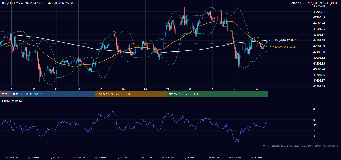This screenshot has width=341, height=160.
Task: Click the RSI 20 level label
Action: (x=315, y=141)
